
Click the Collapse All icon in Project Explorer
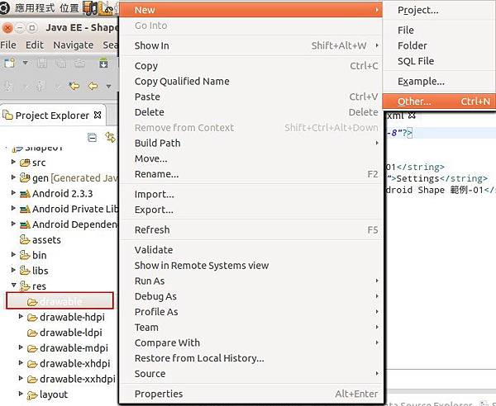pyautogui.click(x=92, y=138)
